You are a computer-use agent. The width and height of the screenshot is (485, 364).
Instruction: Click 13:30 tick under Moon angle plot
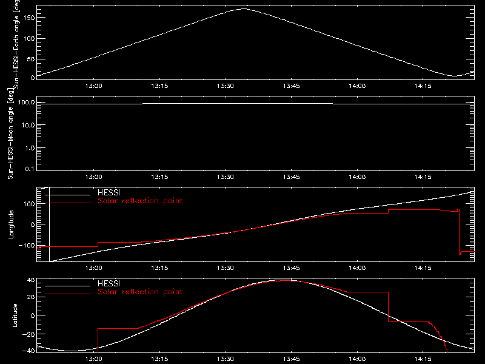pos(226,177)
